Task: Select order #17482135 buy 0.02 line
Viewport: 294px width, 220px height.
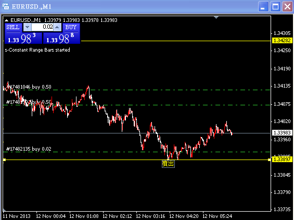Action: 136,152
